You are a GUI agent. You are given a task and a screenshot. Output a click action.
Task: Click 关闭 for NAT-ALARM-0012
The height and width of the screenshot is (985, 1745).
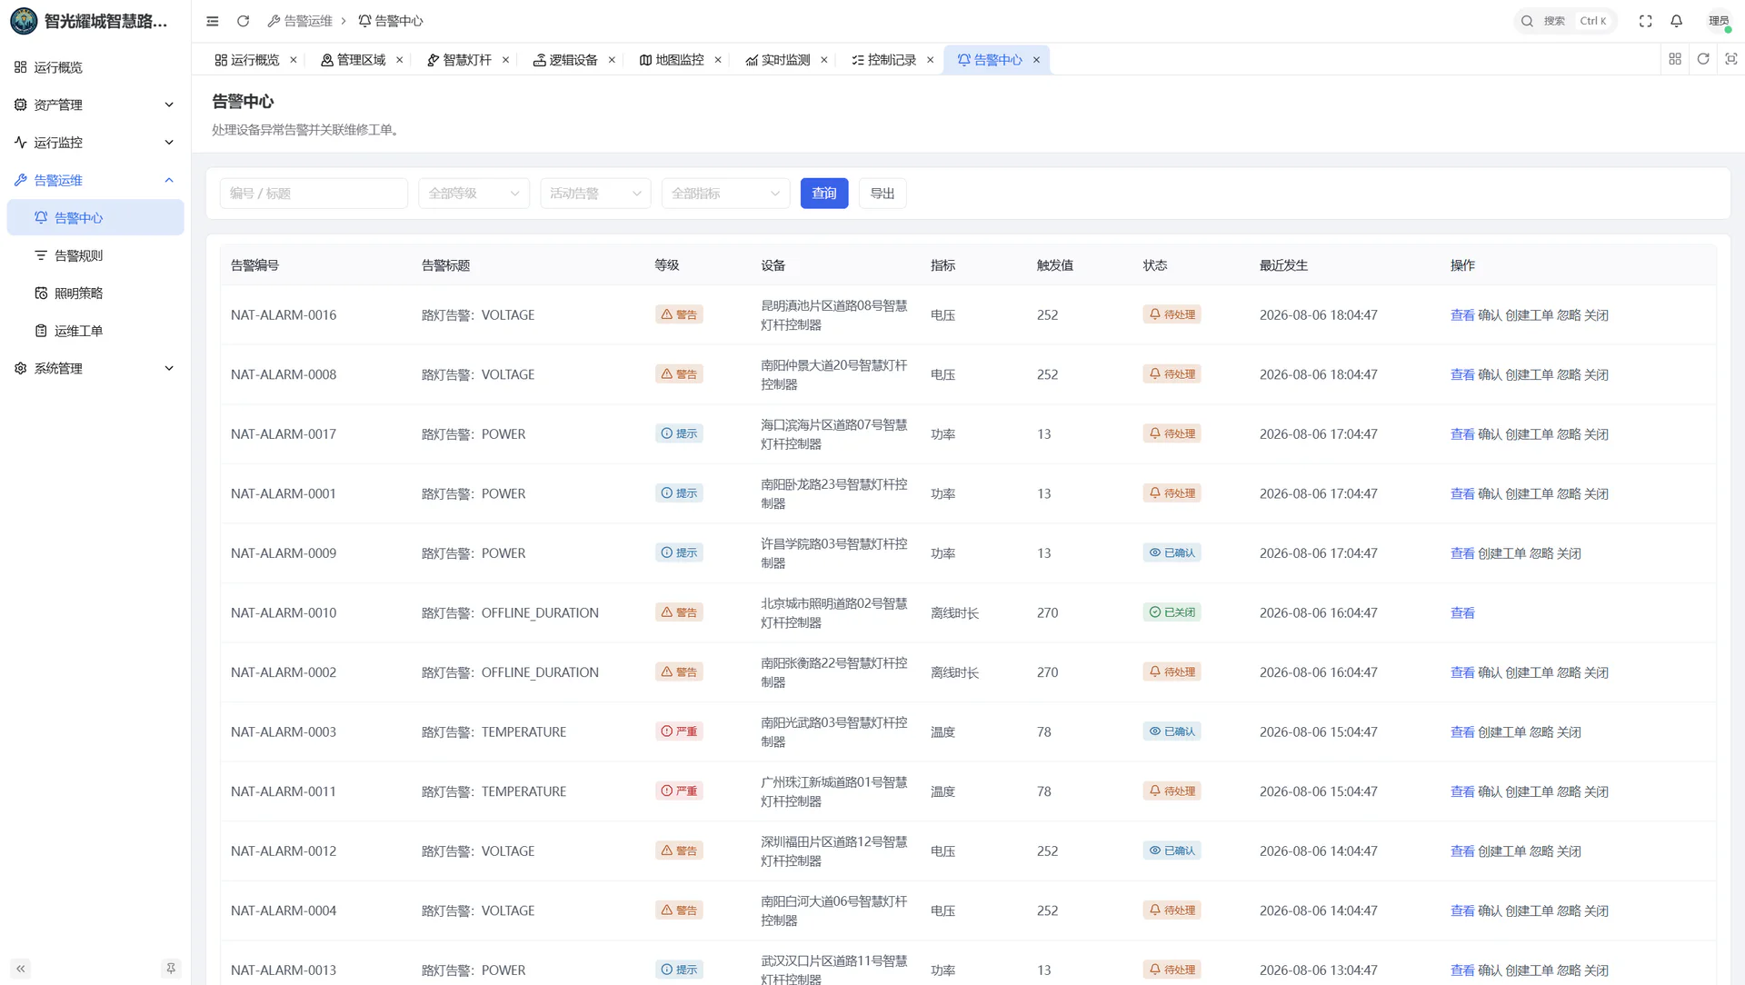[x=1569, y=851]
